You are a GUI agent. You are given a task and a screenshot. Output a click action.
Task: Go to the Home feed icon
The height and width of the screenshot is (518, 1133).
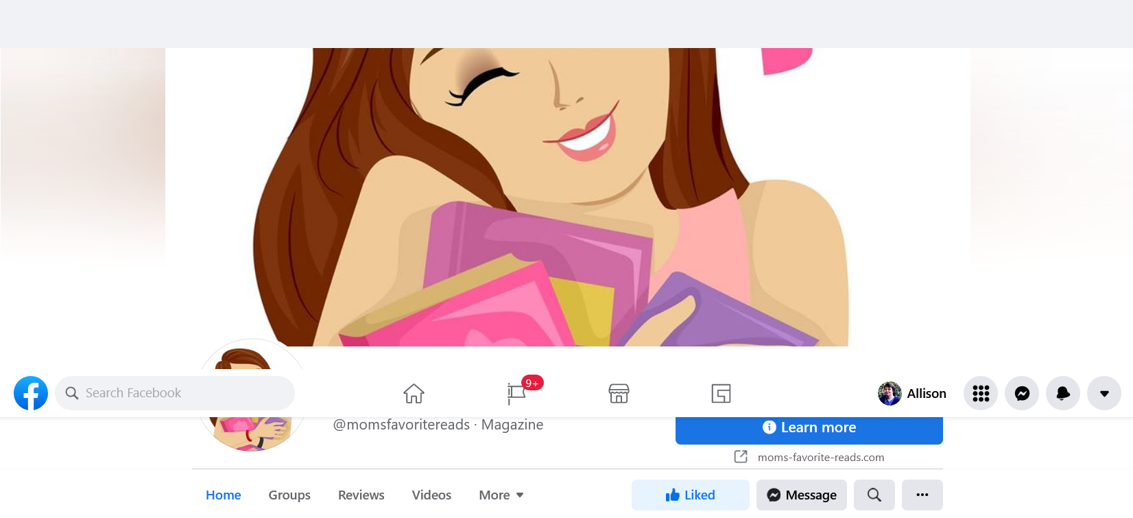pyautogui.click(x=414, y=393)
